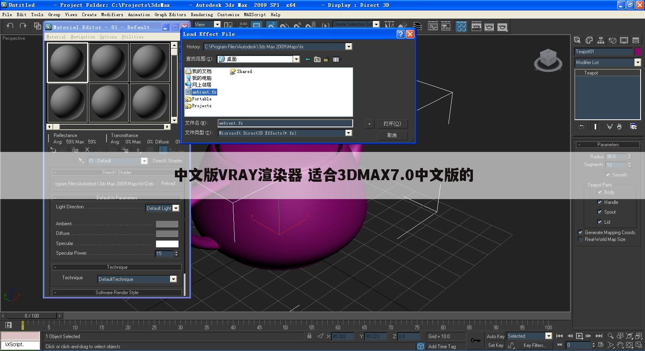The image size is (645, 351).
Task: Click the Set Key button
Action: [x=495, y=345]
